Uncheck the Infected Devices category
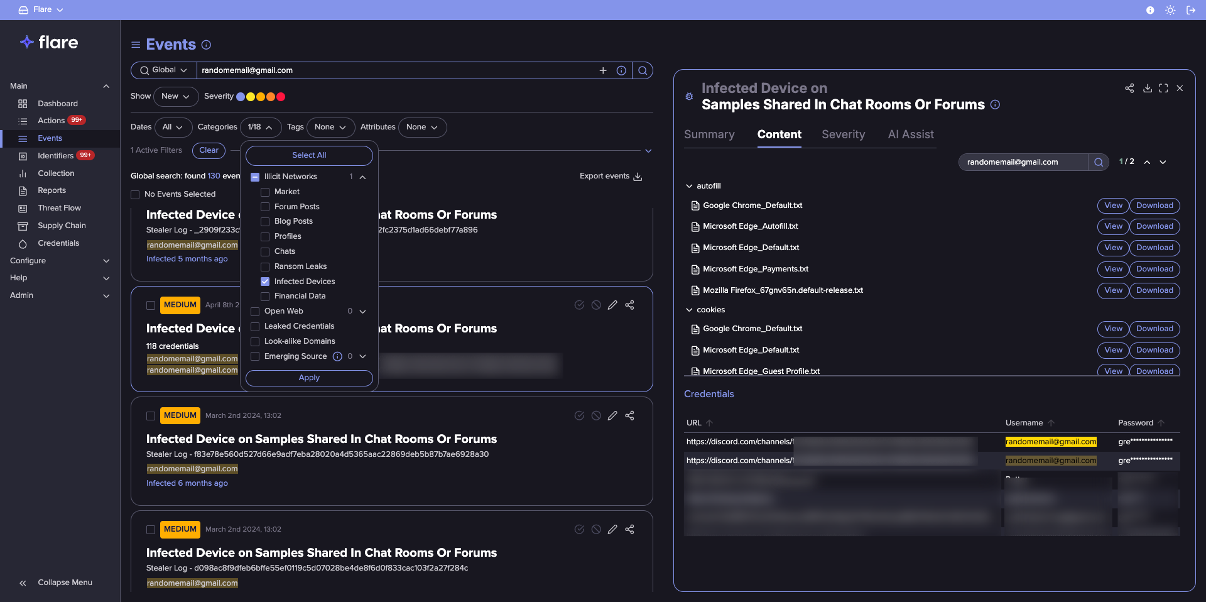The height and width of the screenshot is (602, 1206). 265,282
